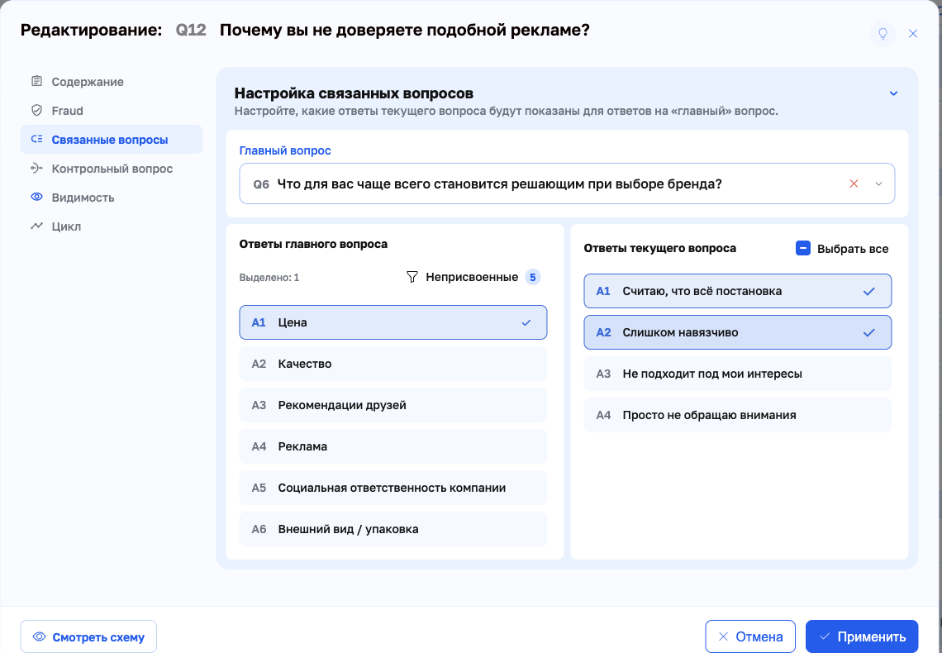Open Контрольный вопрос section
This screenshot has height=653, width=942.
pos(112,168)
